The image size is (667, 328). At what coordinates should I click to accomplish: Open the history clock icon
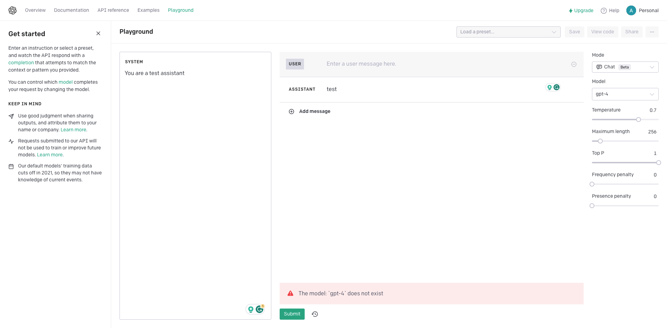pos(315,314)
